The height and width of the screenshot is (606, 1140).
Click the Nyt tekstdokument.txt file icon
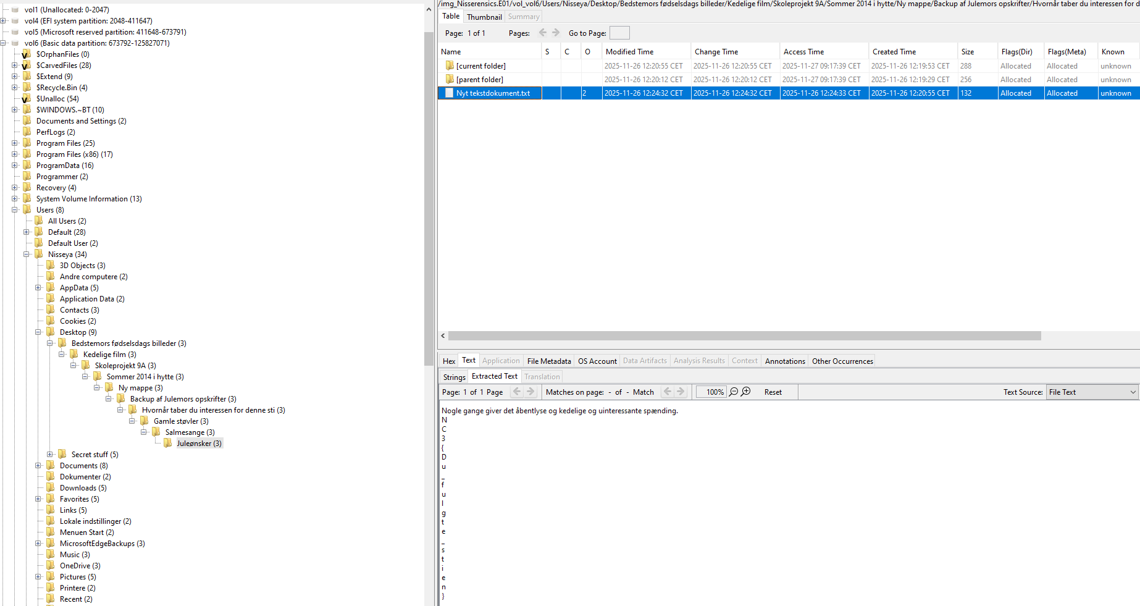(449, 93)
